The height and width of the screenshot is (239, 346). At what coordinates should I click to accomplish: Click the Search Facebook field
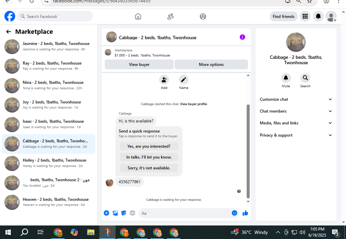point(55,17)
